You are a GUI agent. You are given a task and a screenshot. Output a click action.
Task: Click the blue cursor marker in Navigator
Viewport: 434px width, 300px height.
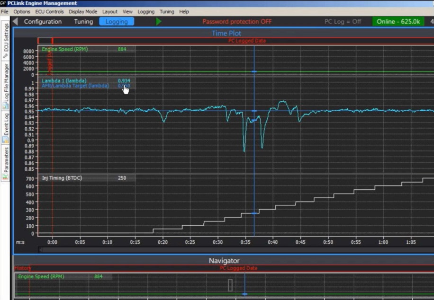click(x=244, y=294)
